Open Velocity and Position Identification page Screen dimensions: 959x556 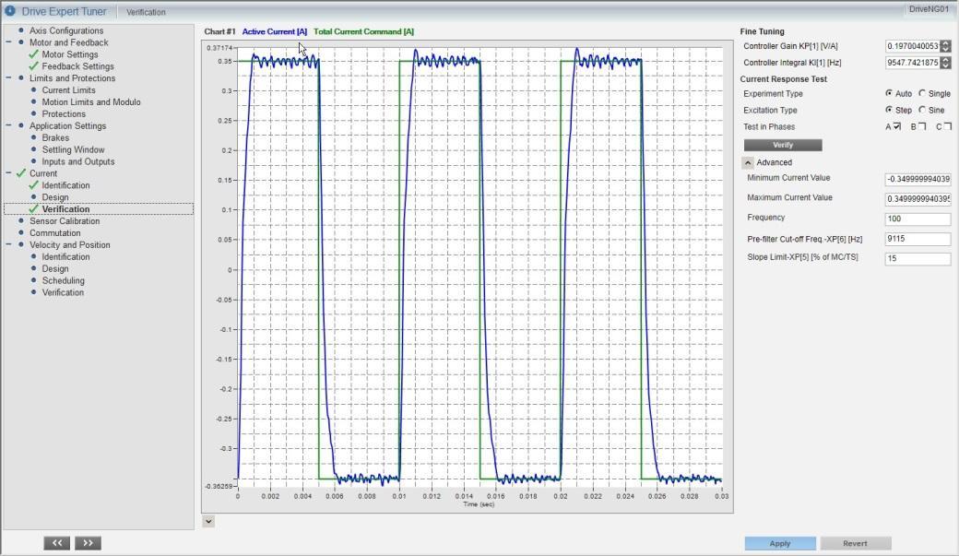(x=65, y=257)
